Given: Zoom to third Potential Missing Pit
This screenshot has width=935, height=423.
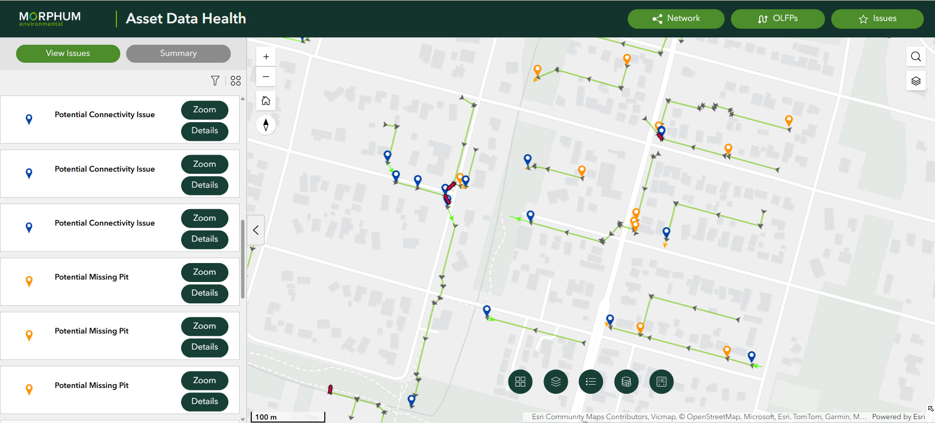Looking at the screenshot, I should (x=205, y=381).
